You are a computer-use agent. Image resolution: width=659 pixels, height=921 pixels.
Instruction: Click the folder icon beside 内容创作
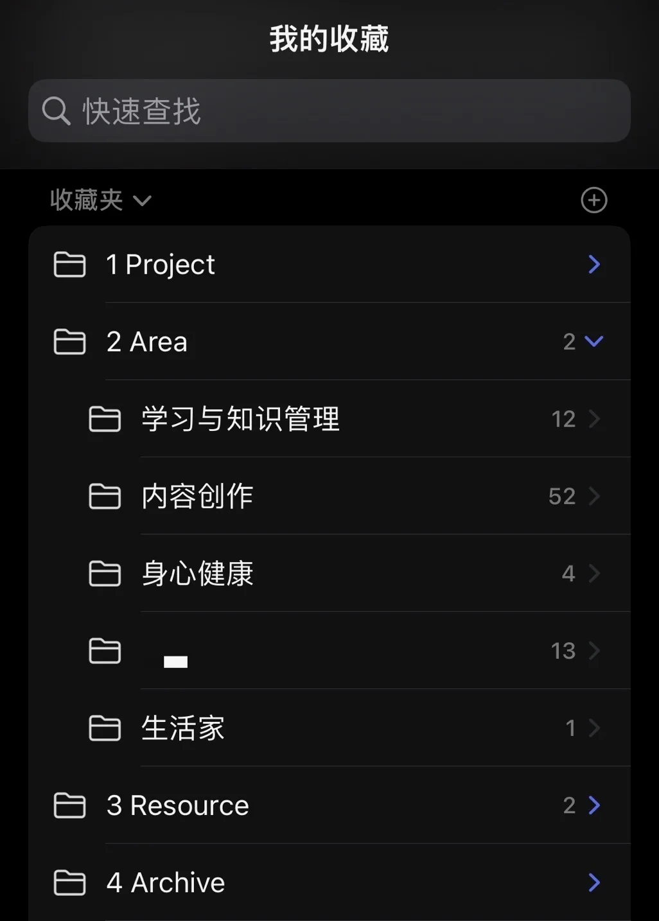[x=105, y=496]
